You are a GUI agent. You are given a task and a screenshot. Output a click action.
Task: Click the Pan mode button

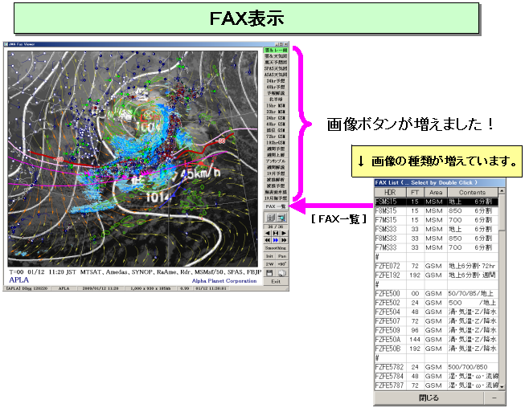(283, 256)
